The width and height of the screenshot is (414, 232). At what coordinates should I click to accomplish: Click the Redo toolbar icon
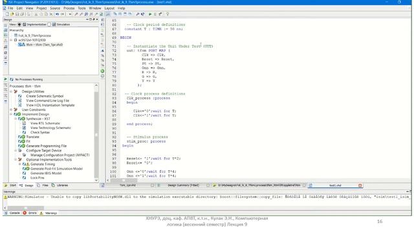63,14
